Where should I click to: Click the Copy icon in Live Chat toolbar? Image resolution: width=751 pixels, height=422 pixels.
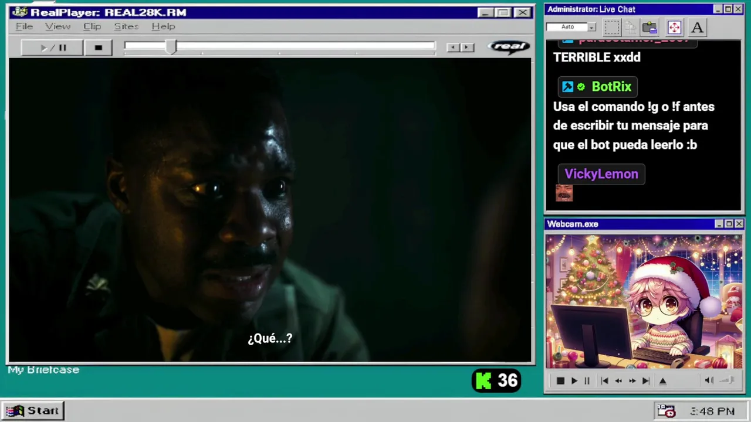pos(631,27)
